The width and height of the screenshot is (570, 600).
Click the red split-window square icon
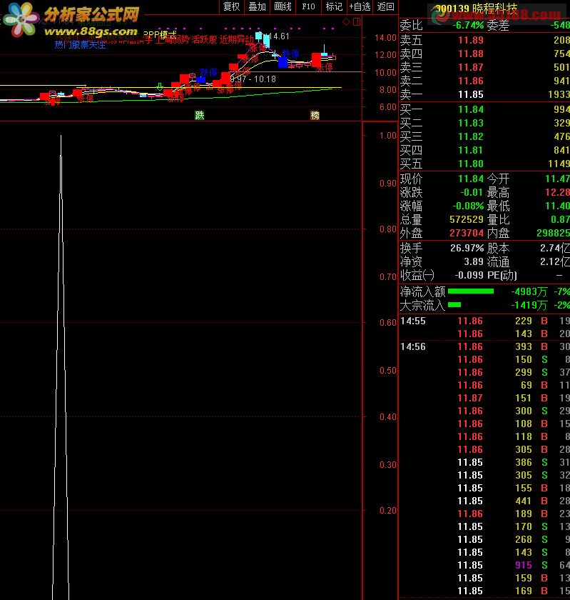click(x=357, y=22)
